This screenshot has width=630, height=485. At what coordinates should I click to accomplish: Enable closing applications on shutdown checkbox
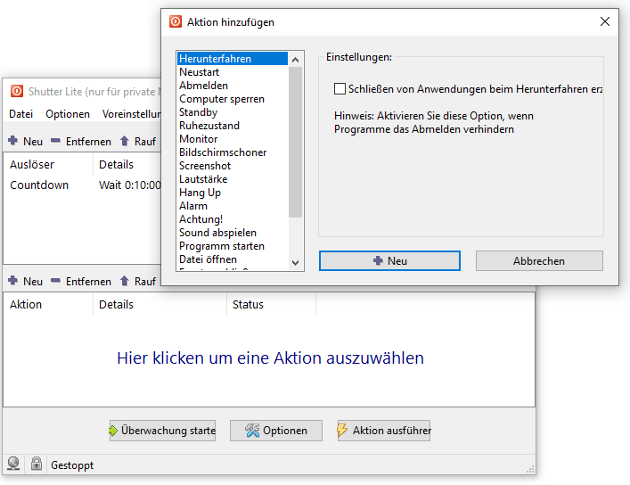tap(340, 89)
